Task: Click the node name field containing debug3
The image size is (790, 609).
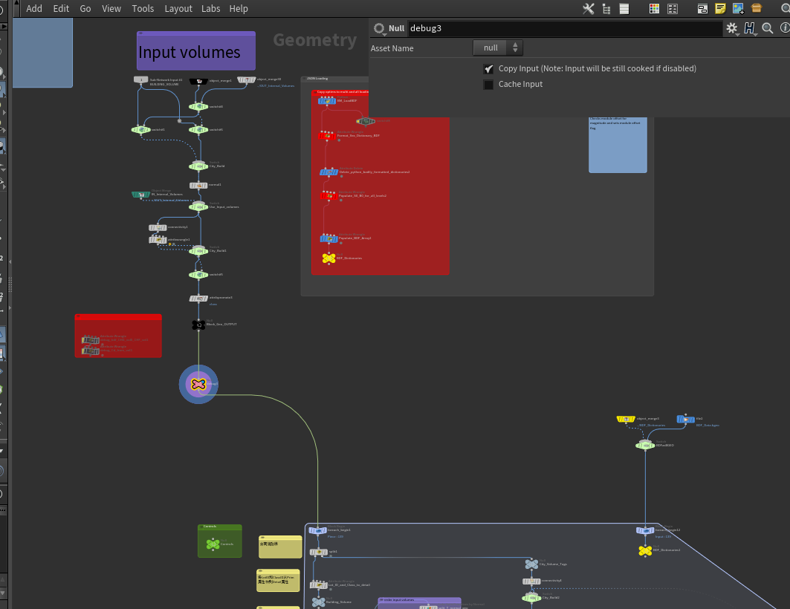Action: tap(565, 28)
